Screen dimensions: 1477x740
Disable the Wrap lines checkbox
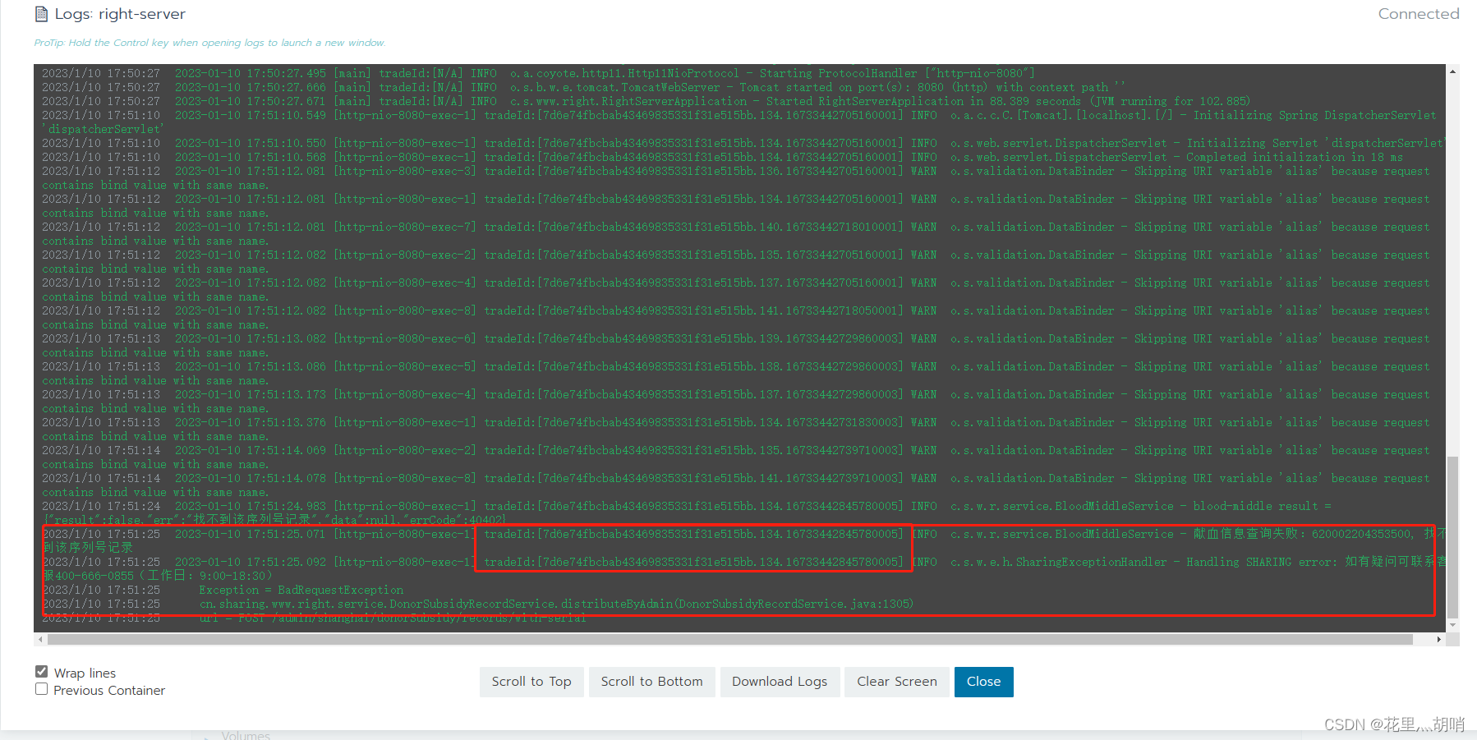[x=41, y=672]
